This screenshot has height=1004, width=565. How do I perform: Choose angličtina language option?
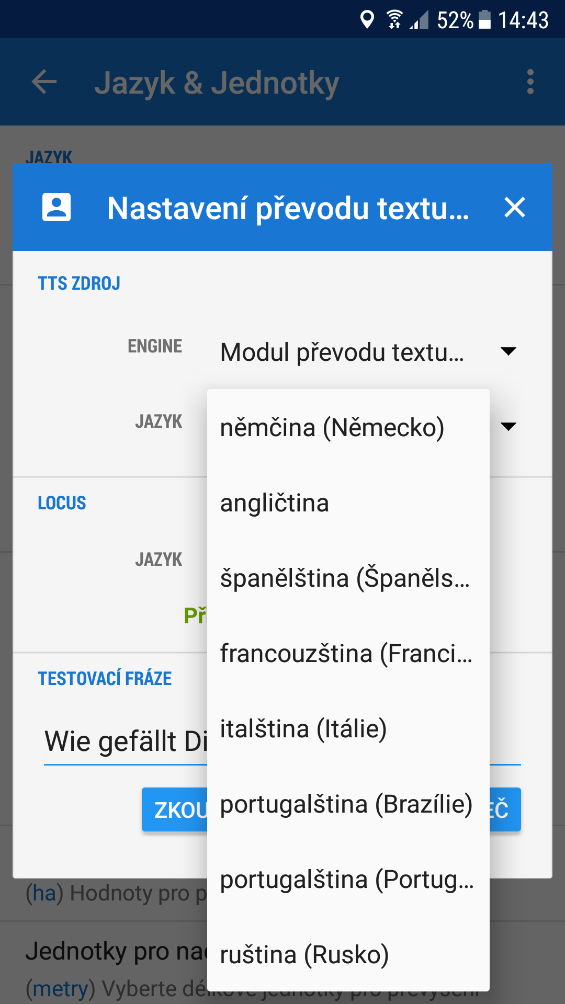(275, 503)
